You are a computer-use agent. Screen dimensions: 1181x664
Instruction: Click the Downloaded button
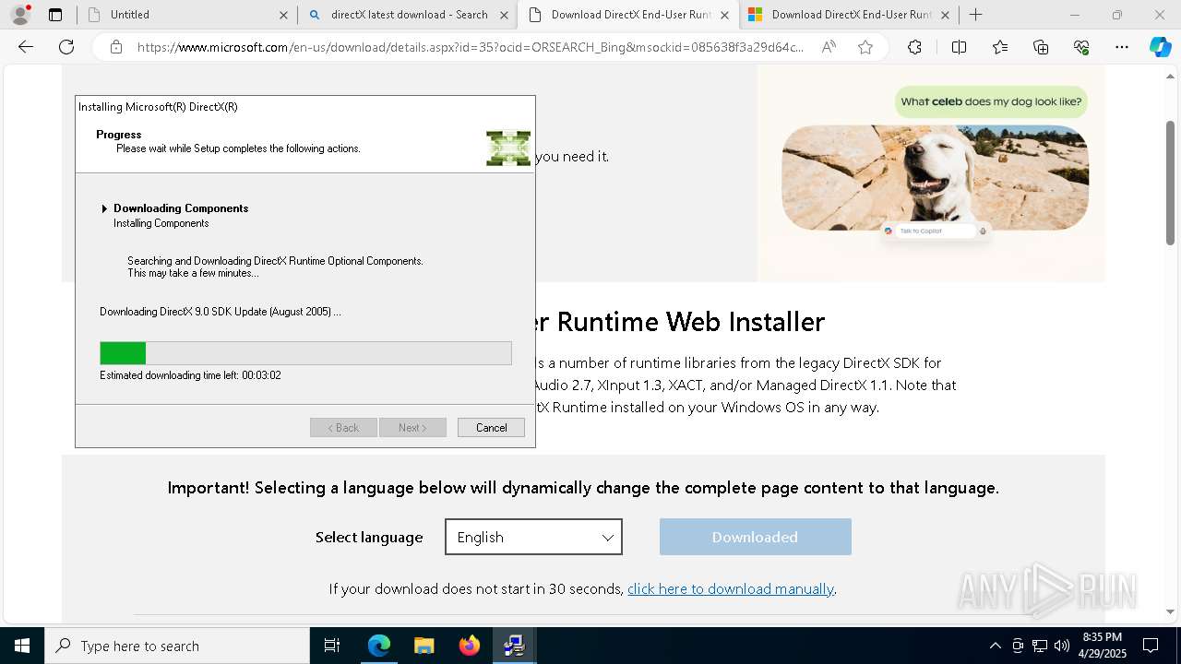pos(755,537)
